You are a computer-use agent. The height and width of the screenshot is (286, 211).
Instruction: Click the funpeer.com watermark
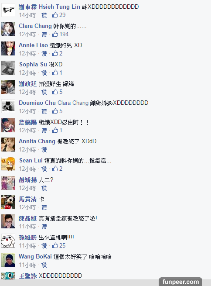pyautogui.click(x=180, y=282)
